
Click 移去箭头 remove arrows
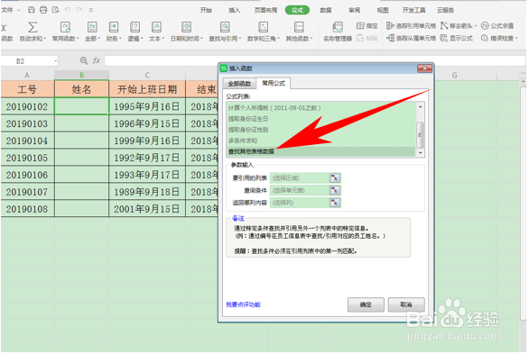pos(456,25)
